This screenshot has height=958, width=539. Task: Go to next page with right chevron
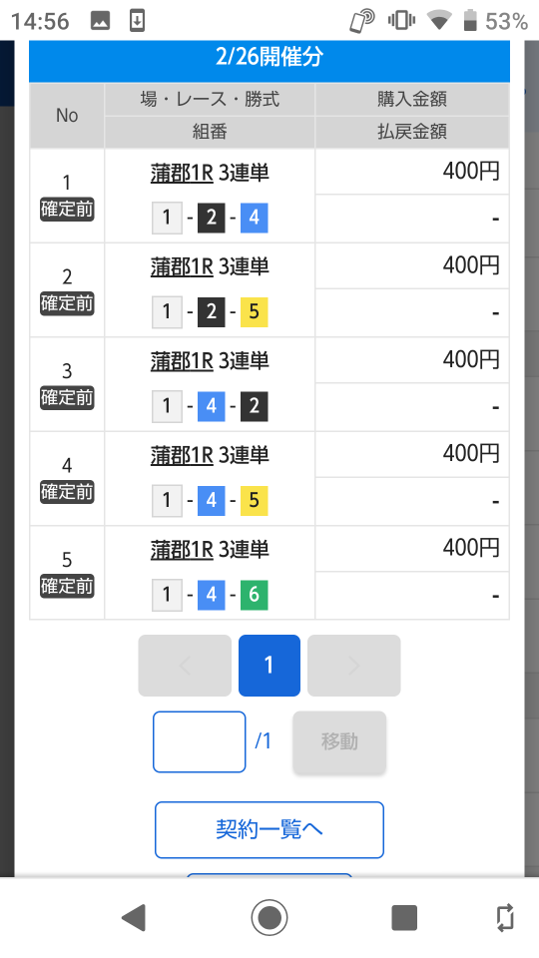click(x=353, y=666)
